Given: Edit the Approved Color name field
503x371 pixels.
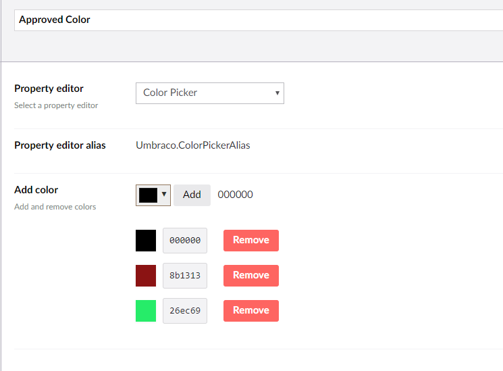Looking at the screenshot, I should [259, 20].
